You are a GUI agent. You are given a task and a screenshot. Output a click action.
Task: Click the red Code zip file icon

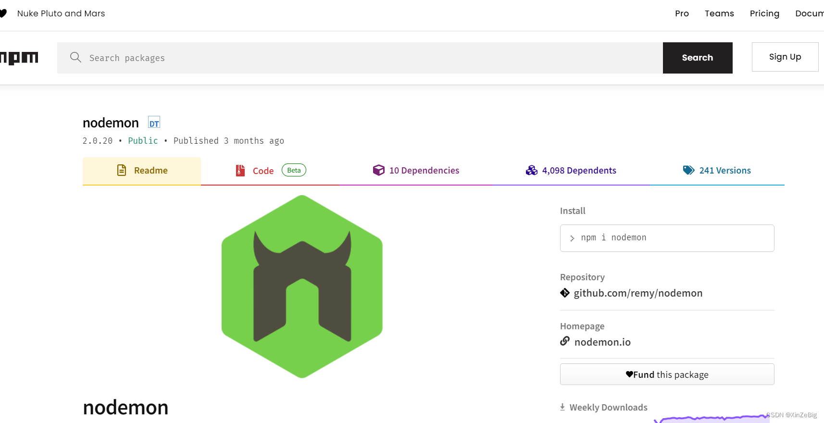click(240, 171)
